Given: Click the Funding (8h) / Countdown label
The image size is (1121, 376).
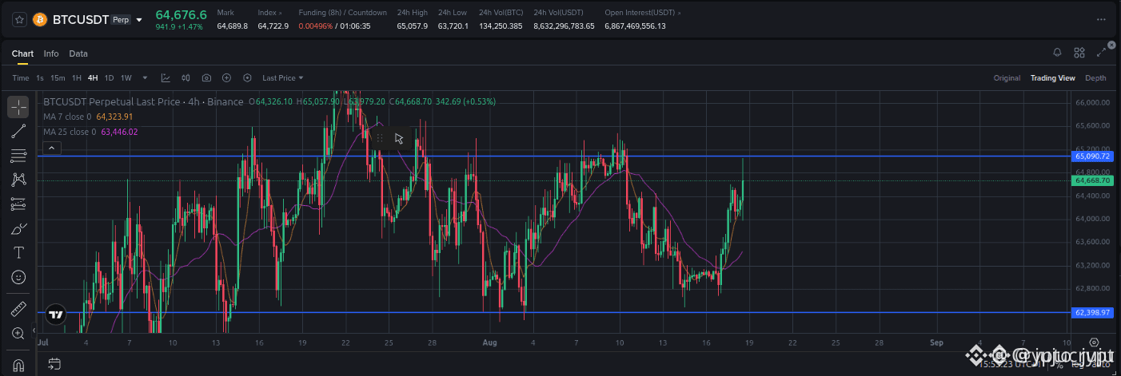Looking at the screenshot, I should (342, 13).
